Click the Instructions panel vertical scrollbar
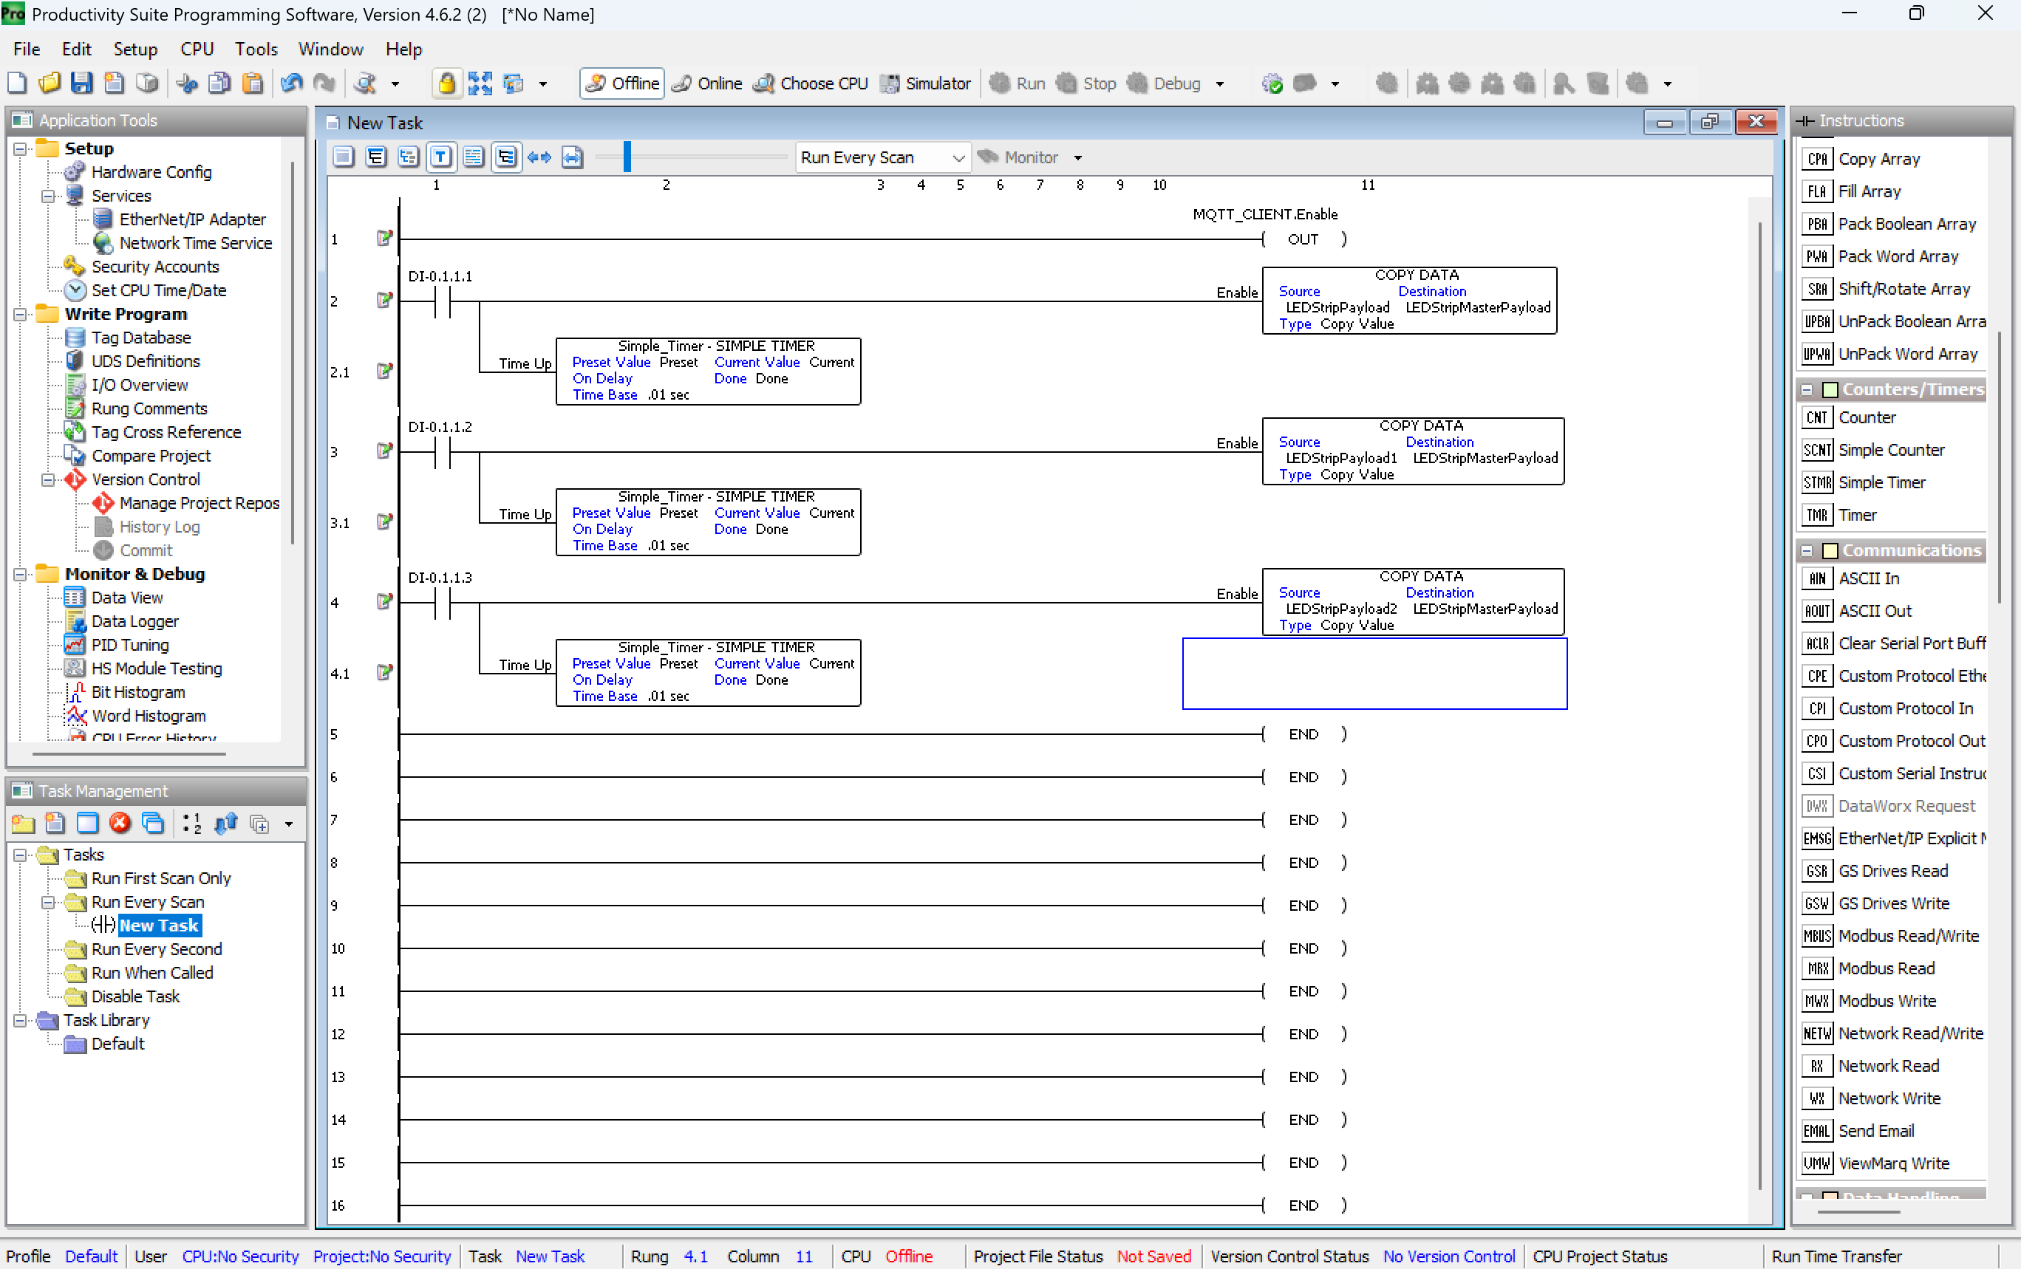The height and width of the screenshot is (1269, 2021). pos(1999,467)
